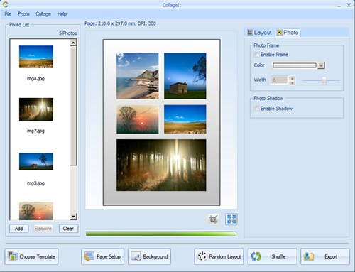Increase the frame width with the up arrow
The width and height of the screenshot is (355, 272).
293,78
